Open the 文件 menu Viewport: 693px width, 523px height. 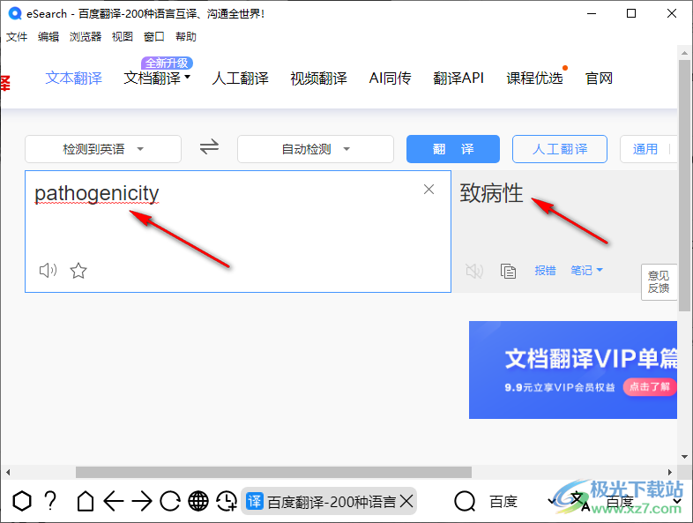pyautogui.click(x=17, y=37)
